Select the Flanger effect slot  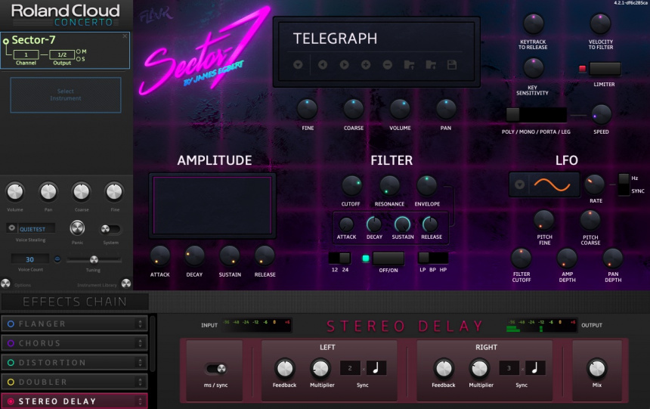point(75,324)
